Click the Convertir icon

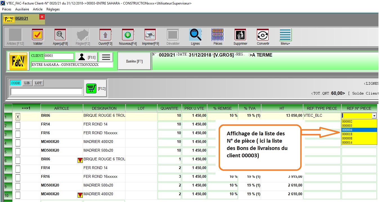coord(263,35)
